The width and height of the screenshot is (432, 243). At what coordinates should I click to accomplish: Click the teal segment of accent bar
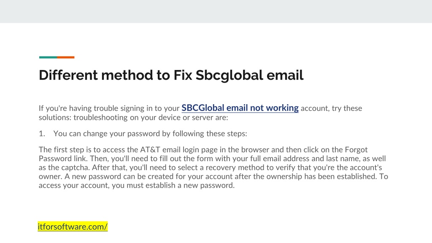[x=48, y=57]
